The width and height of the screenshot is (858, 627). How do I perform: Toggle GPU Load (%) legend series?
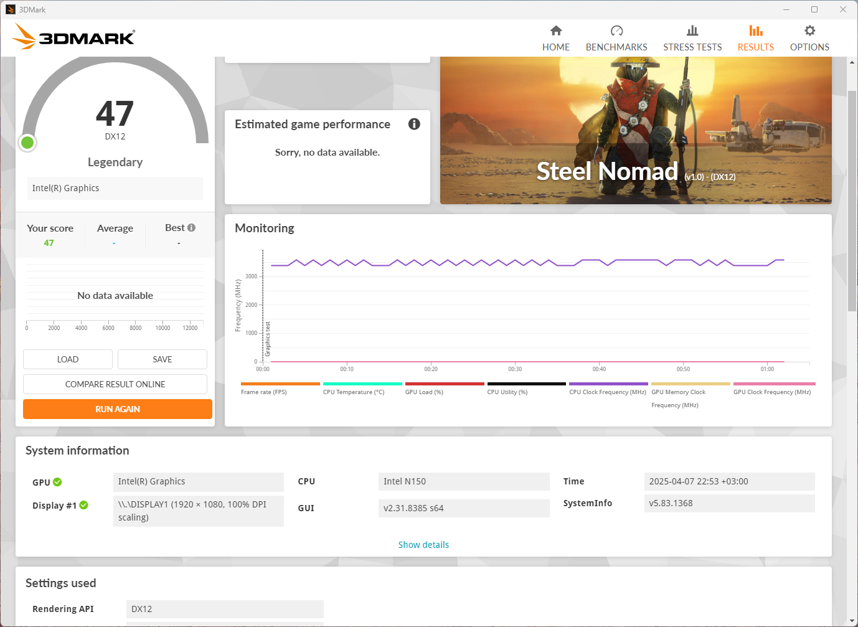click(x=424, y=392)
